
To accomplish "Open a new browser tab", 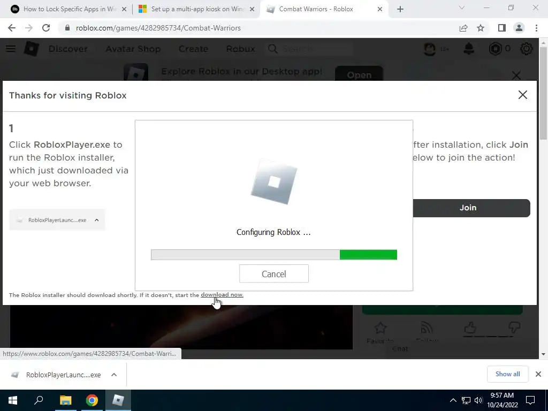I will click(x=400, y=9).
